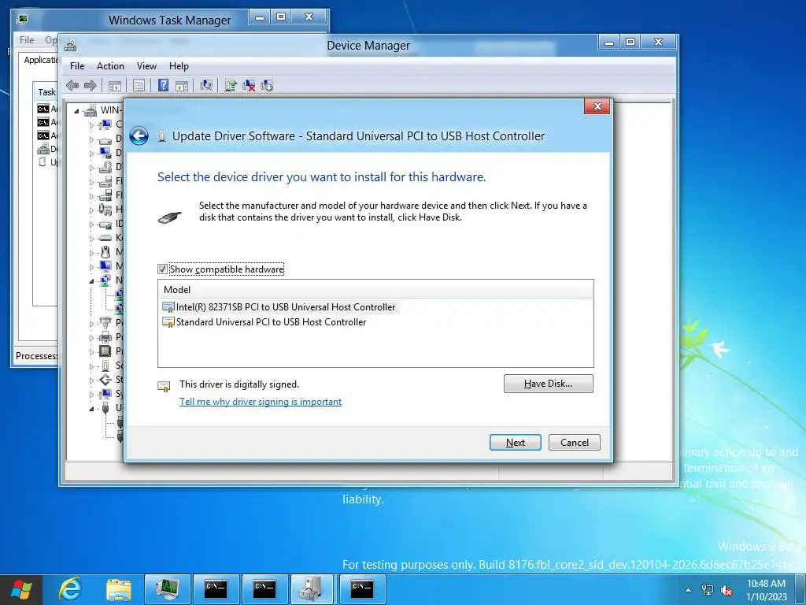Click the Forward arrow in Device Manager toolbar
Viewport: 806px width, 605px height.
(91, 85)
